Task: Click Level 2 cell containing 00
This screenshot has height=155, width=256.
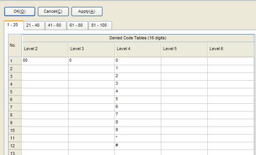Action: 45,61
